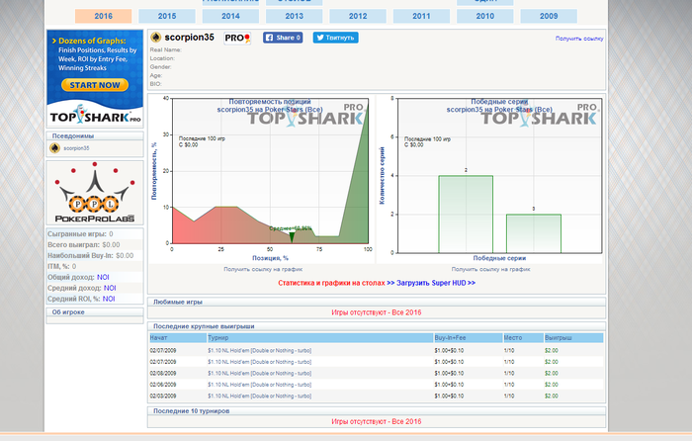Click the shorter bar in streaks chart
Image resolution: width=692 pixels, height=441 pixels.
pyautogui.click(x=534, y=233)
